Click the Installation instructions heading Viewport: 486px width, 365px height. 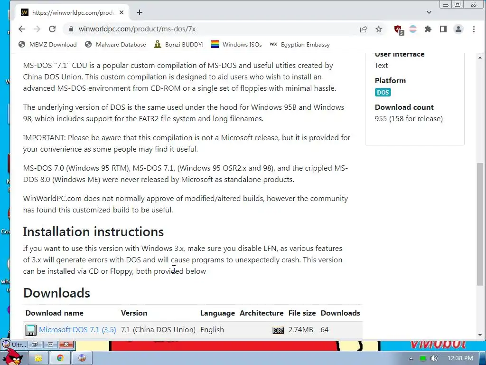93,232
